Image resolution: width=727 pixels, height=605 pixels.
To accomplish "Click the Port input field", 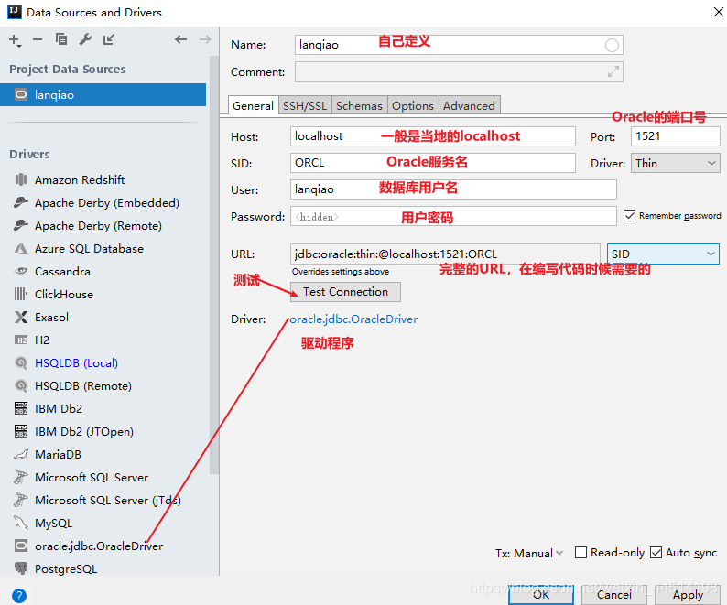I will [675, 136].
